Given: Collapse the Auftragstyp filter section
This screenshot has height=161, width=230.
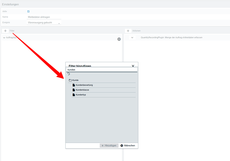Looking at the screenshot, I should (x=4, y=38).
